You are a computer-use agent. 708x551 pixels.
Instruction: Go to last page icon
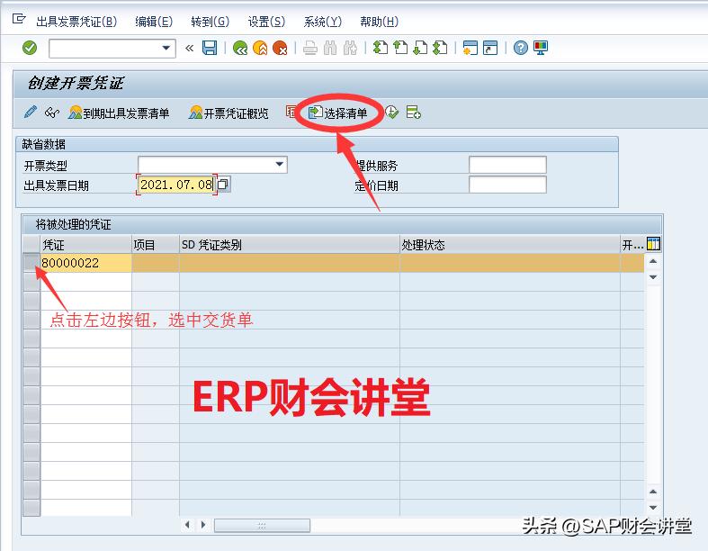440,48
